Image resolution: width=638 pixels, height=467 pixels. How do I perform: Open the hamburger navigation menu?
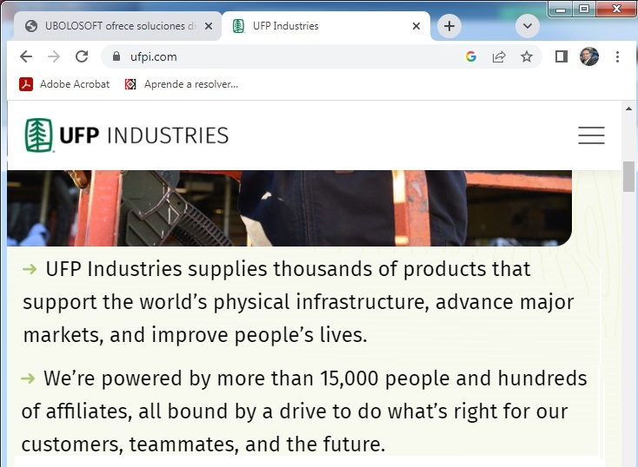click(x=591, y=135)
